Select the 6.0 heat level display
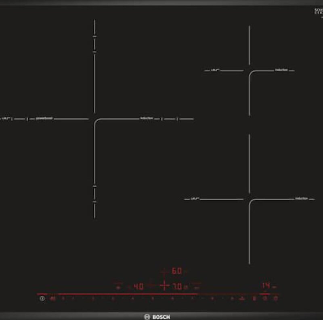This screenshot has height=320, width=323. tap(177, 271)
